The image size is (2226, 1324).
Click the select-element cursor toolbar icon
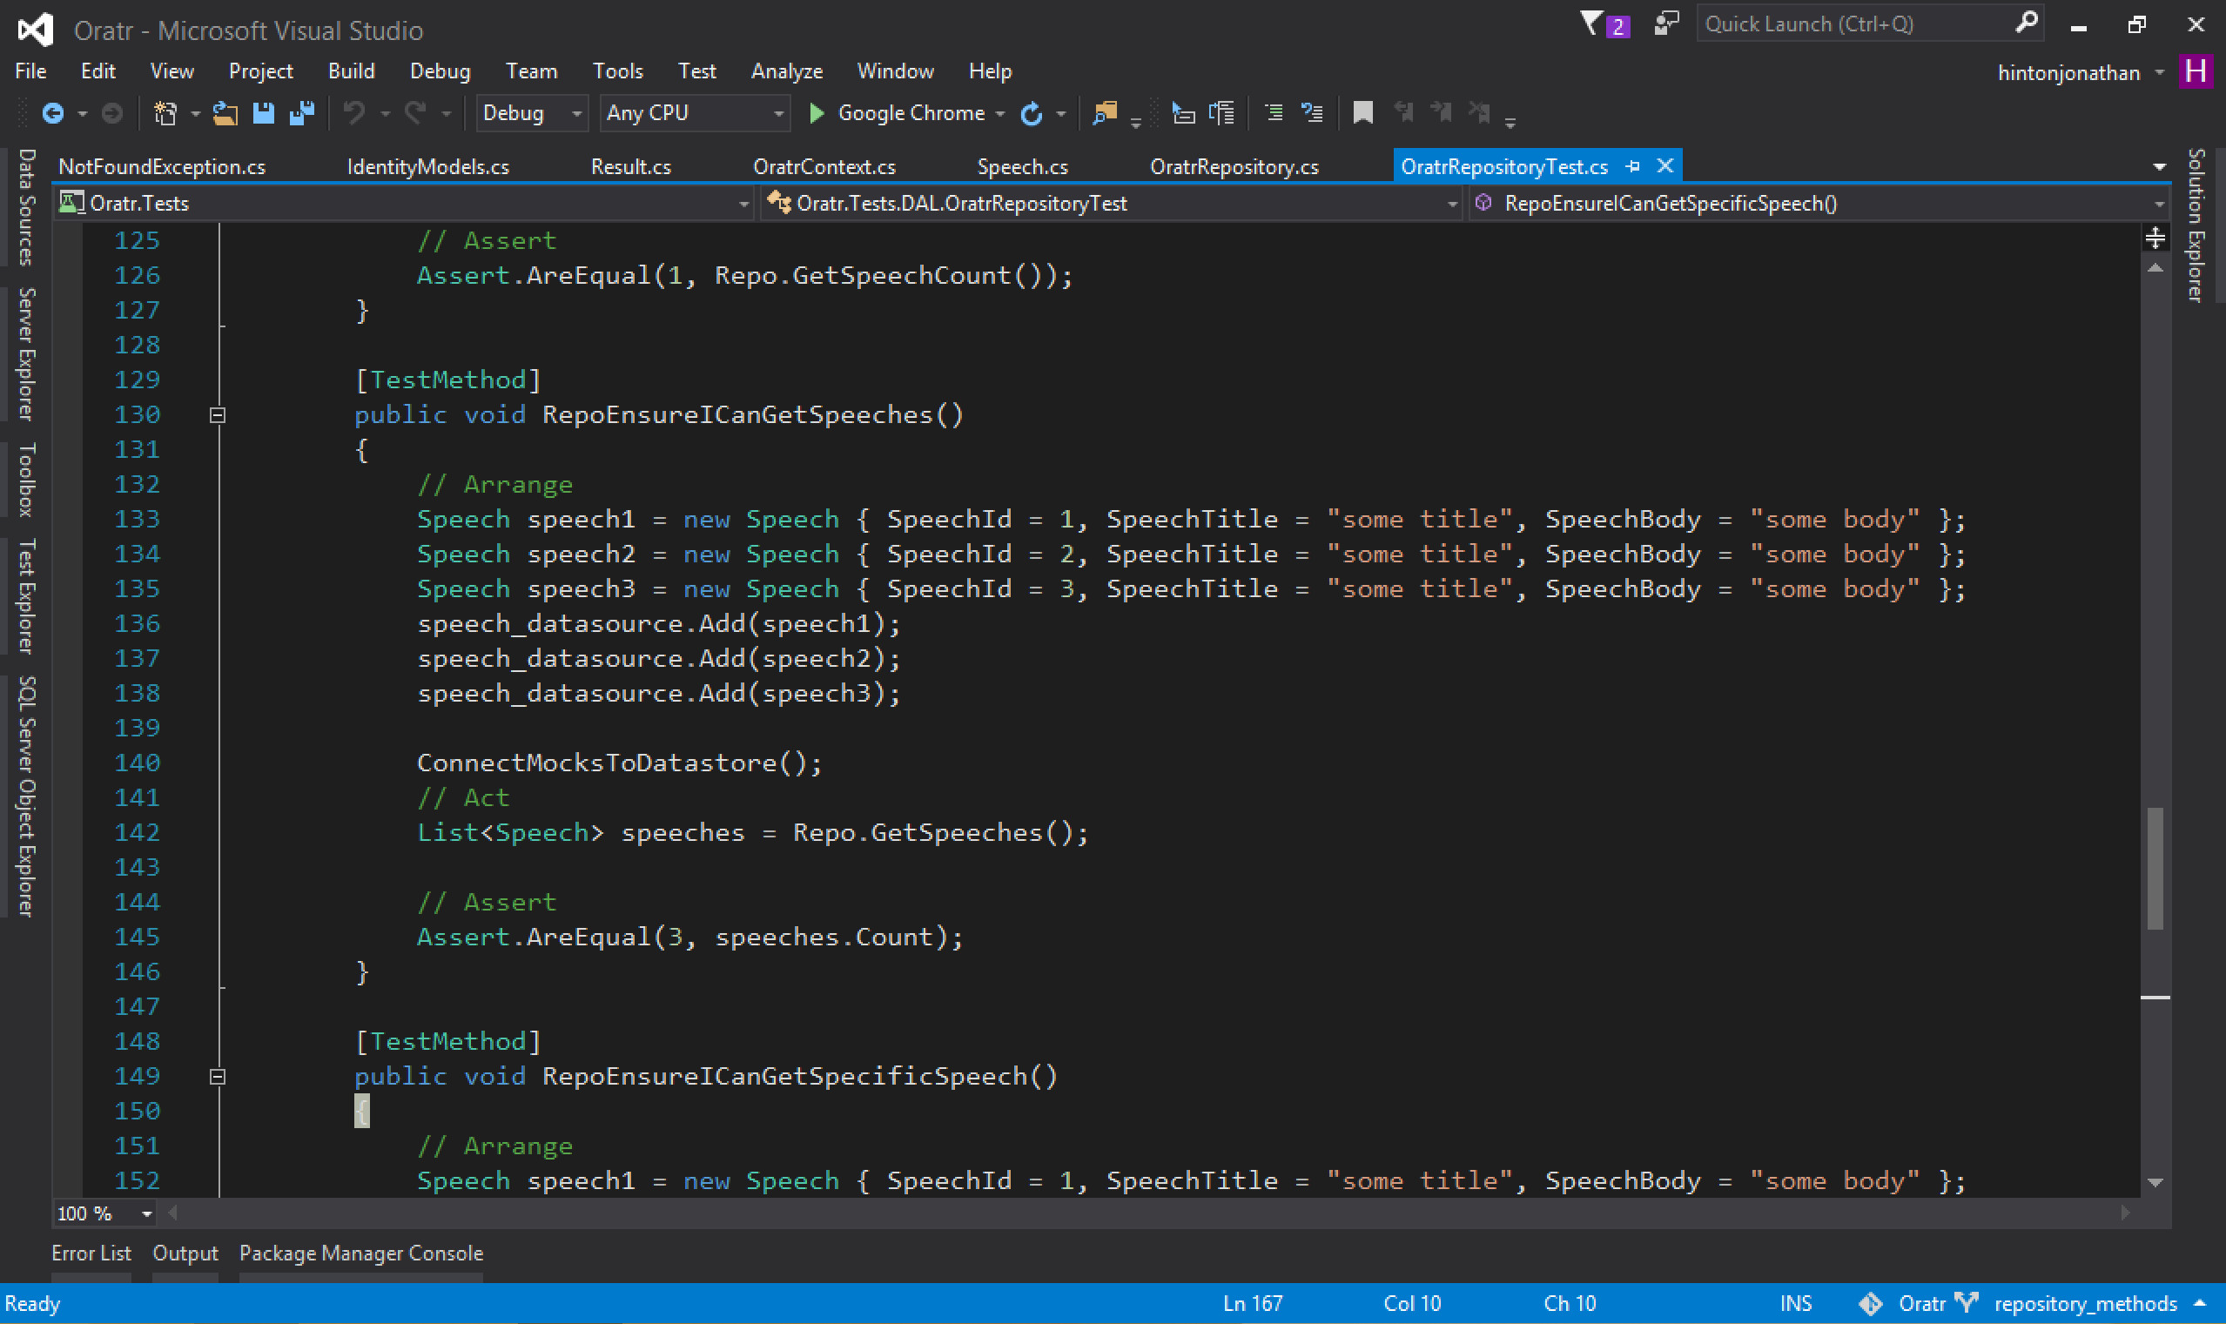tap(1183, 113)
